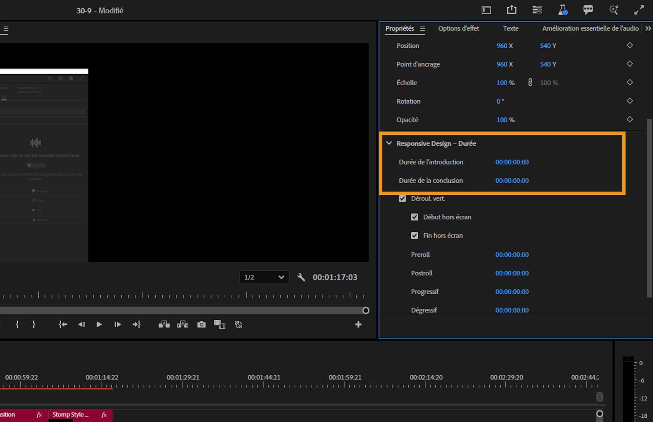Select the Play button in the Program monitor

tap(99, 325)
